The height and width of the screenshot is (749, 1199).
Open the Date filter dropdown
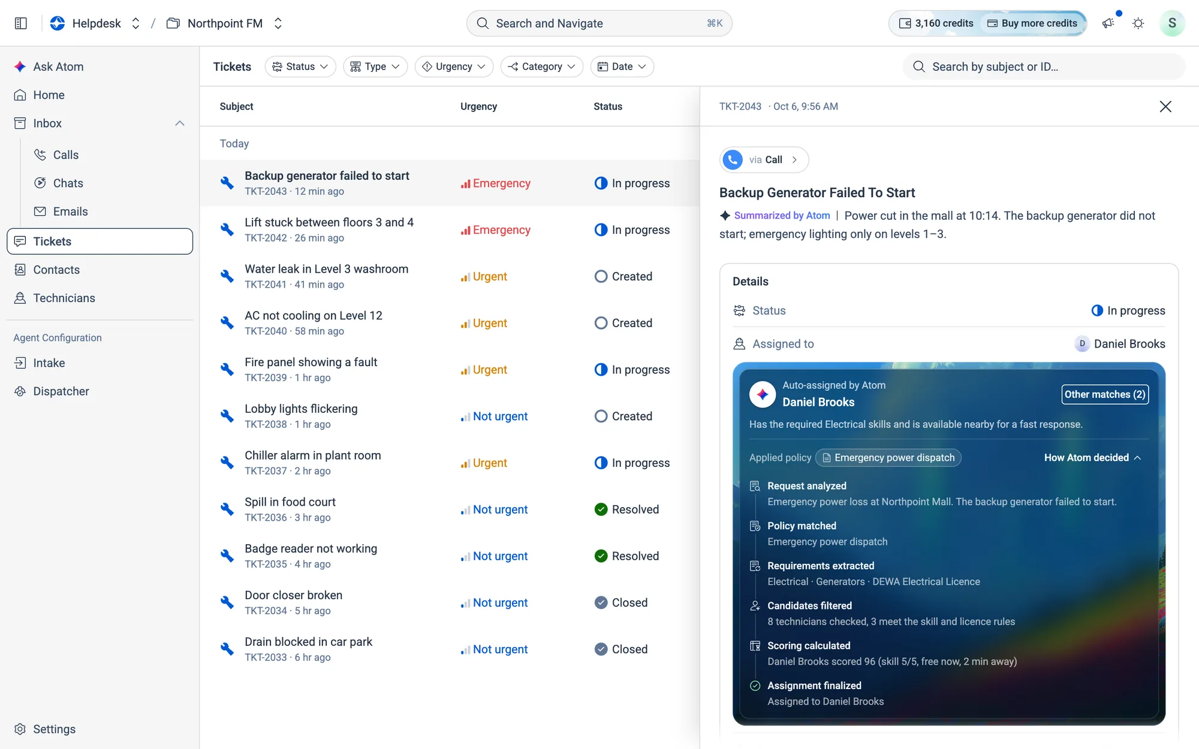coord(622,67)
